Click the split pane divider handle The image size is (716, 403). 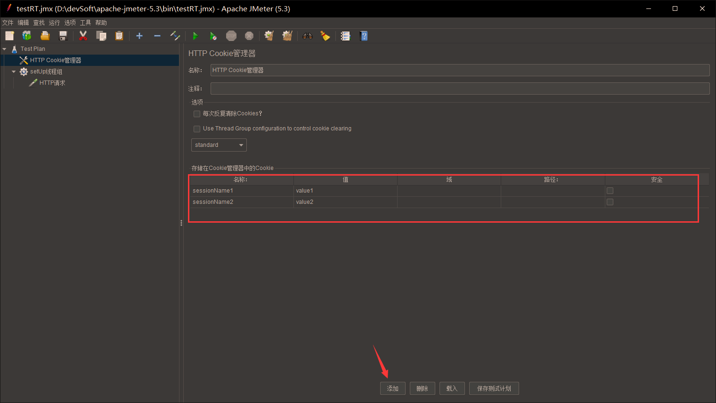[181, 223]
